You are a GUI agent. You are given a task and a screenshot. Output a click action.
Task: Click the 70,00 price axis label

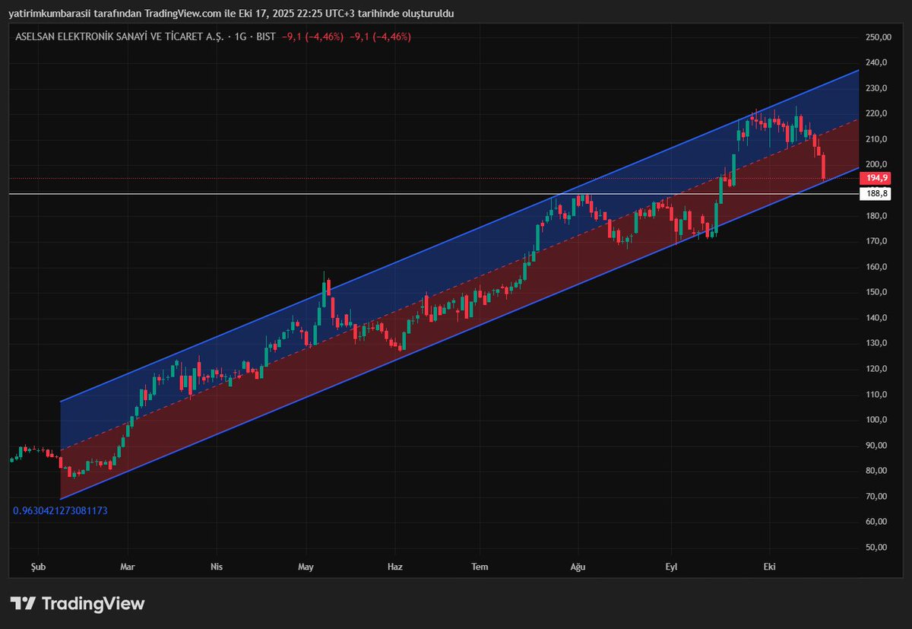pos(876,496)
